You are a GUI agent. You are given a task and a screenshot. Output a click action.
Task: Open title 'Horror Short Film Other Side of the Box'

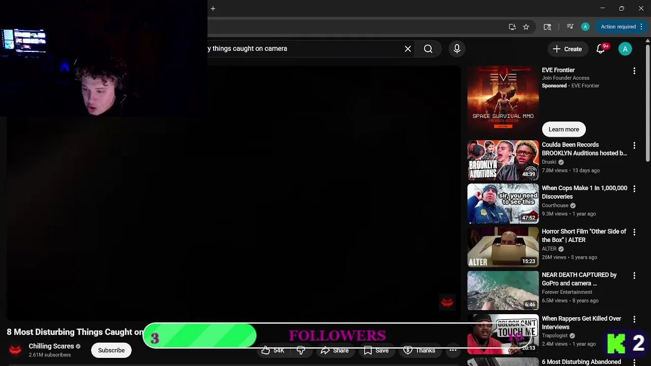[584, 236]
